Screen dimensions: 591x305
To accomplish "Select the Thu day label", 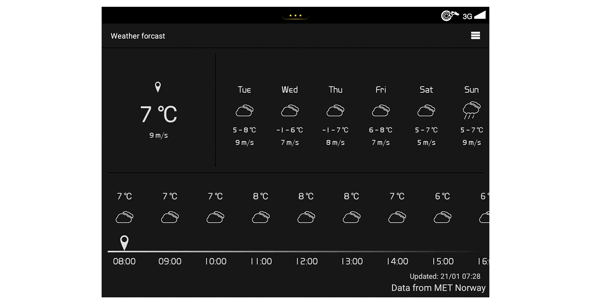I will (335, 90).
